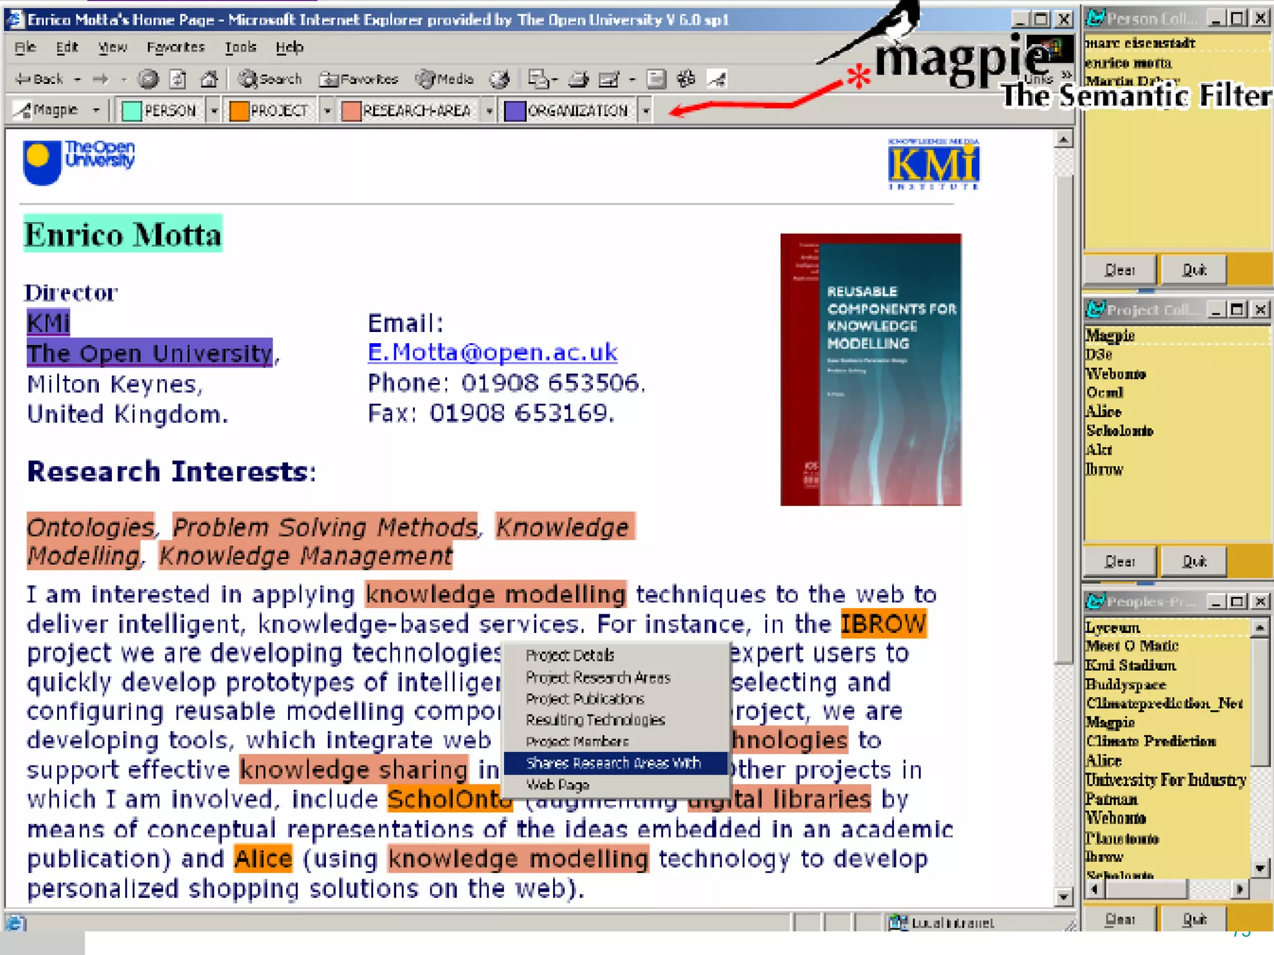
Task: Click the History globe icon
Action: coord(499,79)
